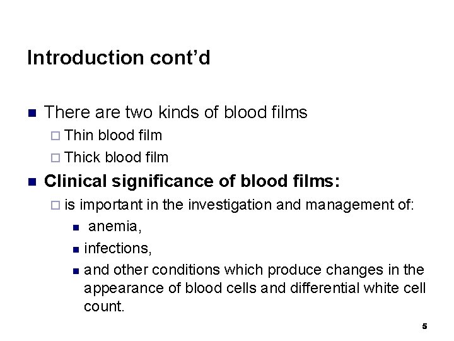Select the word 'anemia,'
This screenshot has width=454, height=341.
[x=115, y=227]
